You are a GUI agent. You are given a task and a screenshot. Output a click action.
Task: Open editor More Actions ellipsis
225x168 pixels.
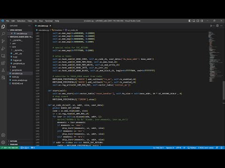point(221,26)
